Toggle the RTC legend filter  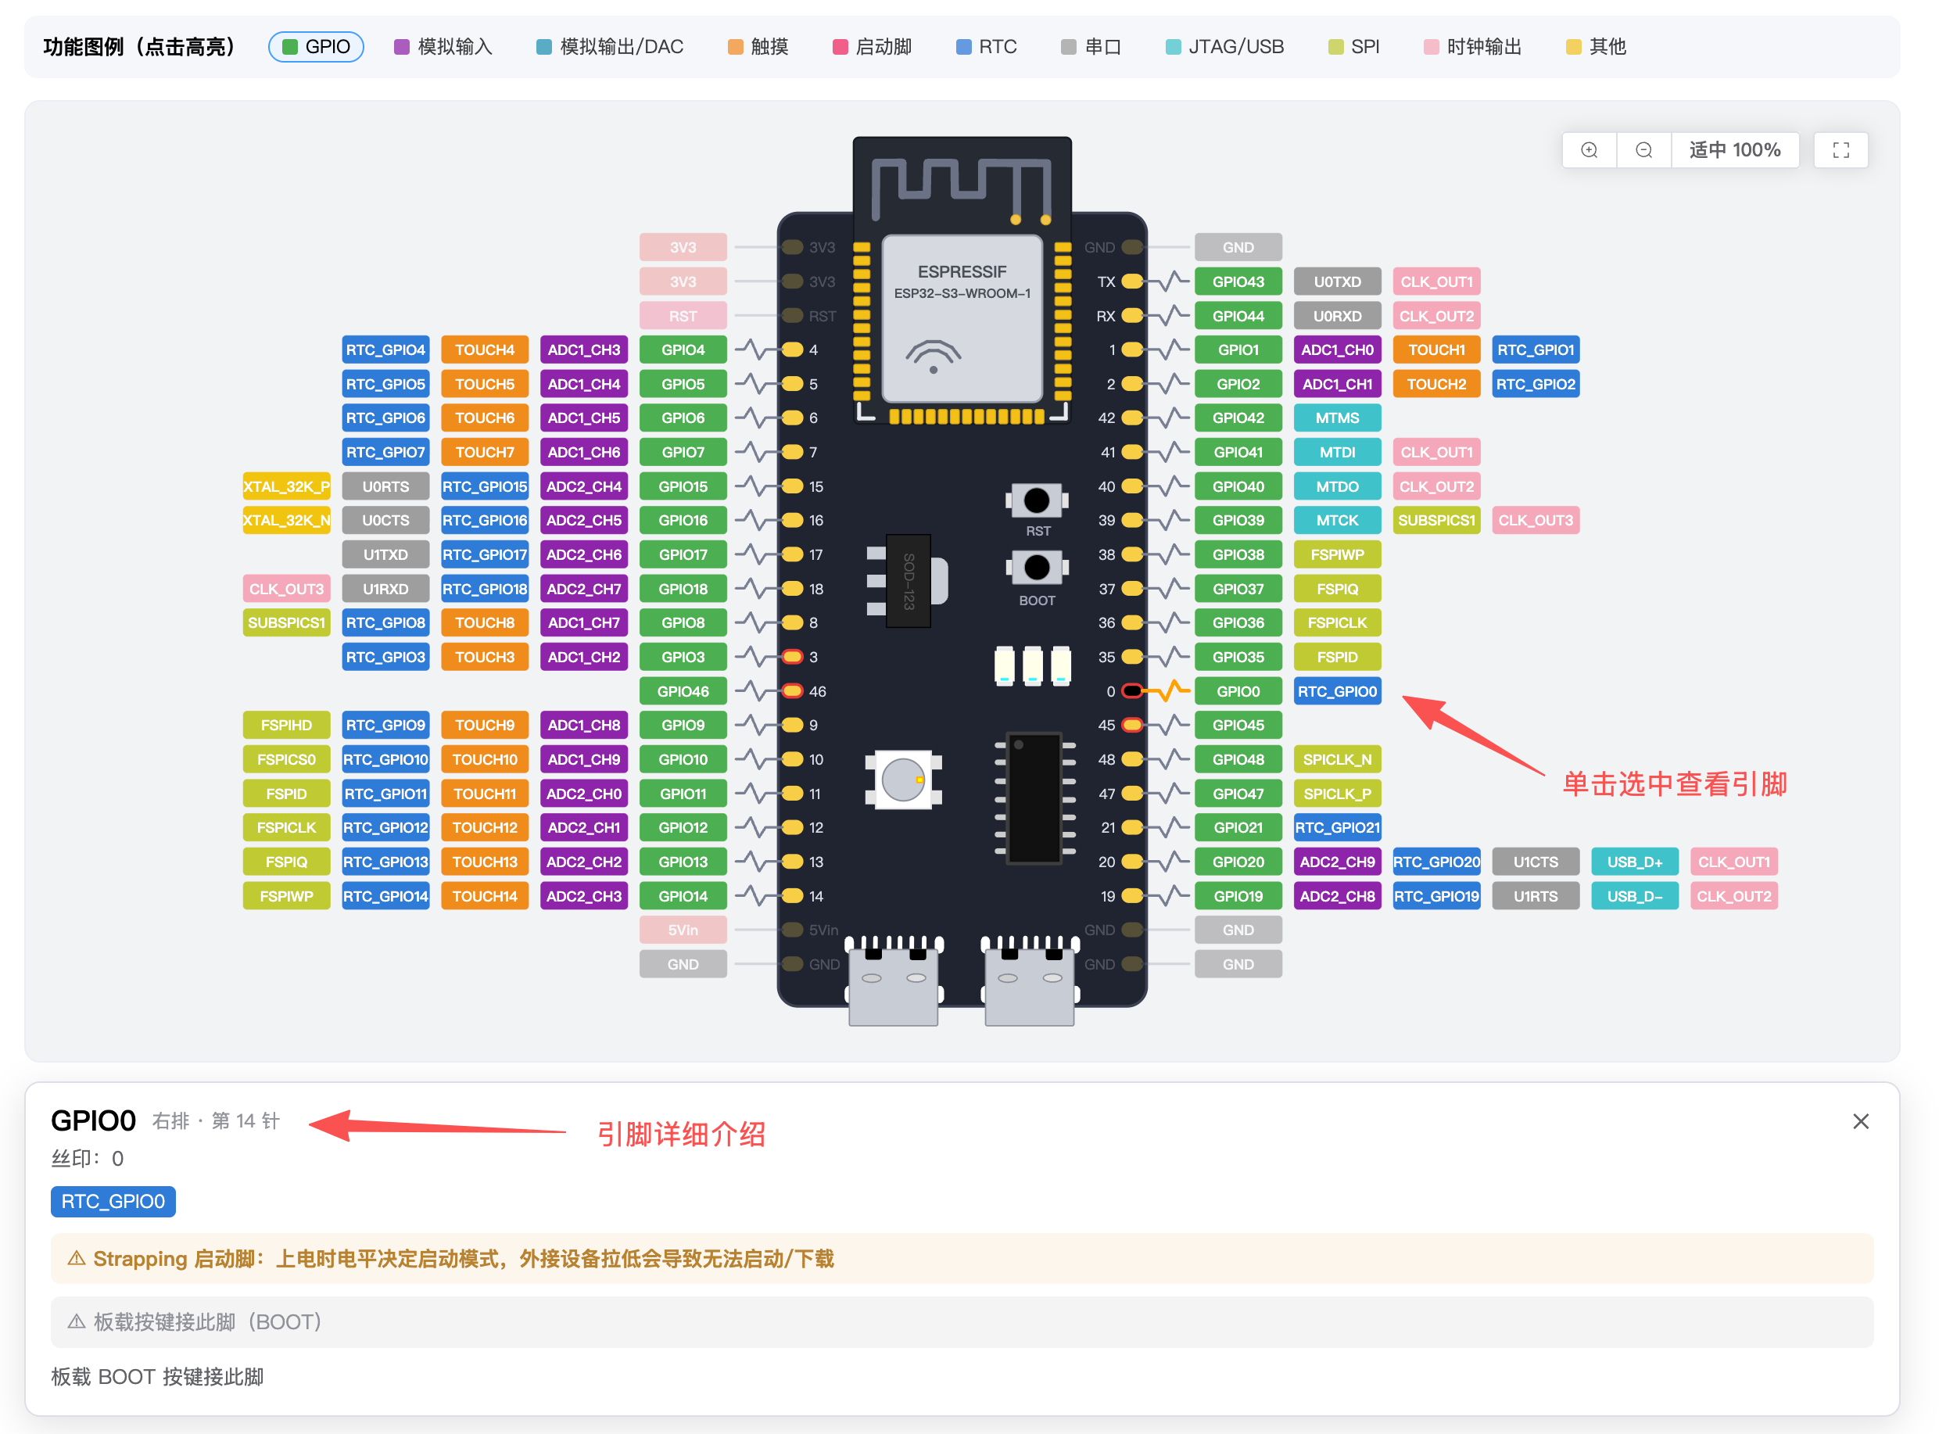click(987, 47)
